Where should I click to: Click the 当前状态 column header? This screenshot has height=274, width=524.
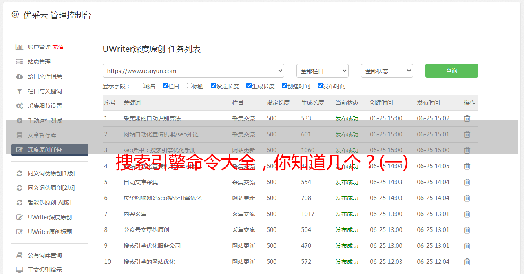pyautogui.click(x=347, y=102)
